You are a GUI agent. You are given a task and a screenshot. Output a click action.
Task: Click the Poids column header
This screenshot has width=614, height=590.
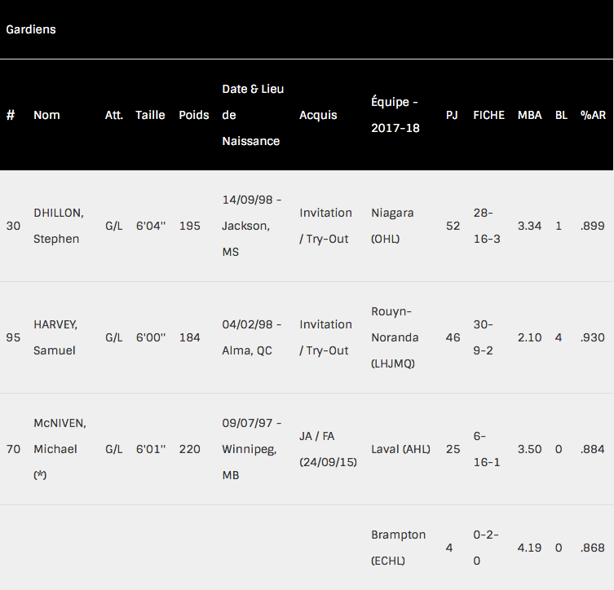pos(194,115)
